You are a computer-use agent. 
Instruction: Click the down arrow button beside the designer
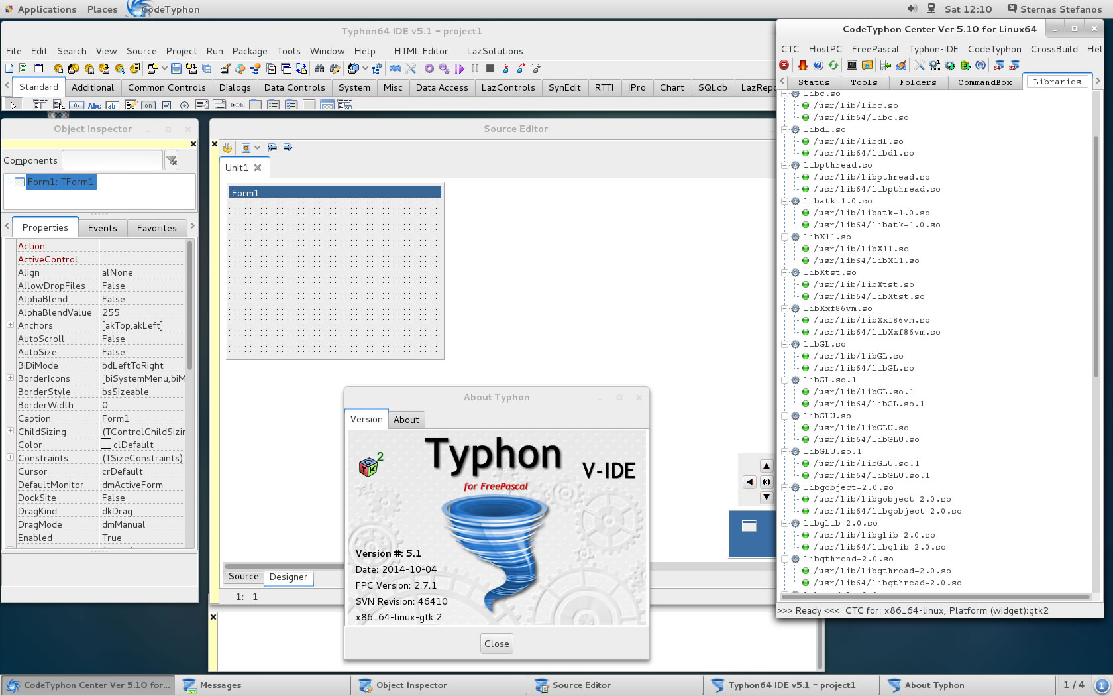(767, 497)
